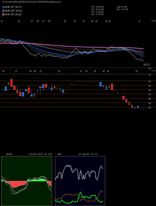Click the '<Tops' axis label
This screenshot has width=156, height=206.
click(153, 21)
